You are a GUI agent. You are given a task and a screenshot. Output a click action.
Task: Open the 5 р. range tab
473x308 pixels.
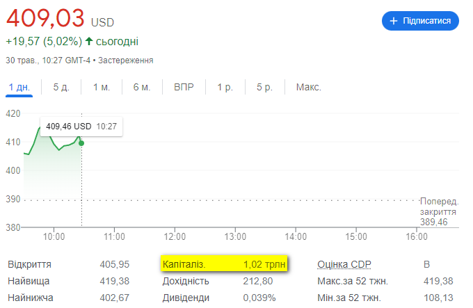pos(264,87)
